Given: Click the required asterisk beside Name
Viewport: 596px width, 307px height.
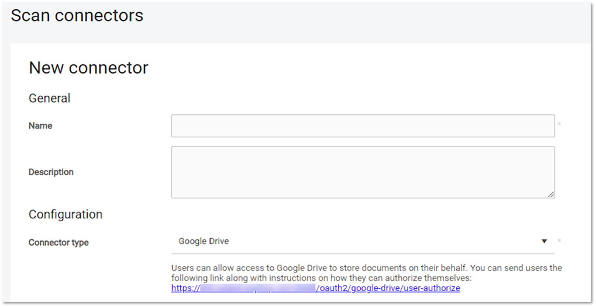Looking at the screenshot, I should (560, 125).
